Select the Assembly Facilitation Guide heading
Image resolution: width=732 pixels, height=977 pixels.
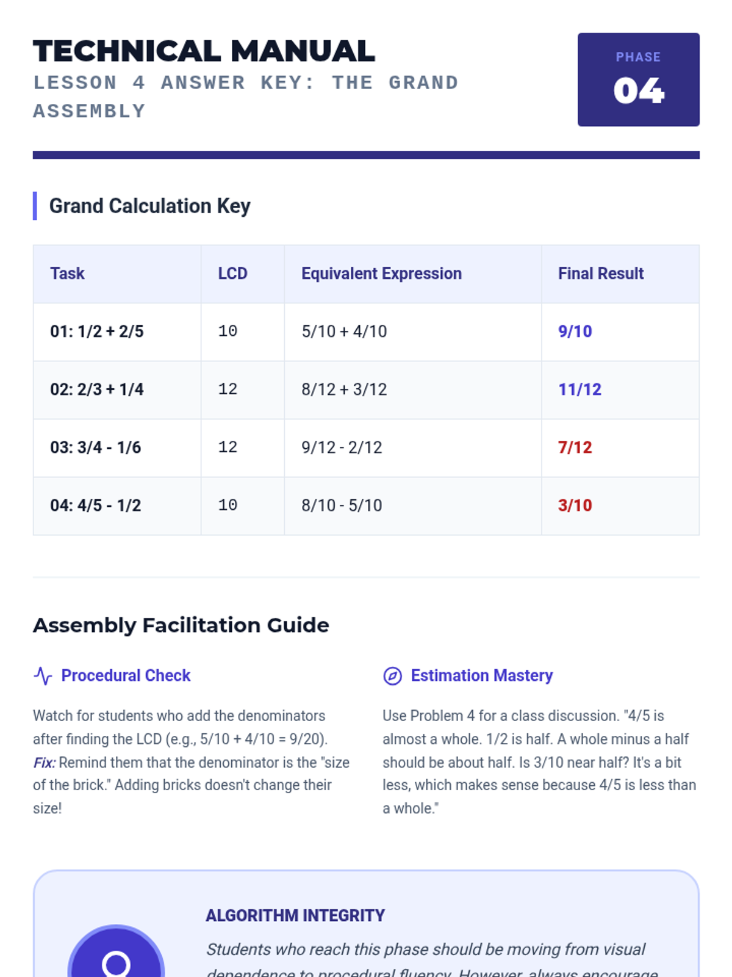(181, 625)
